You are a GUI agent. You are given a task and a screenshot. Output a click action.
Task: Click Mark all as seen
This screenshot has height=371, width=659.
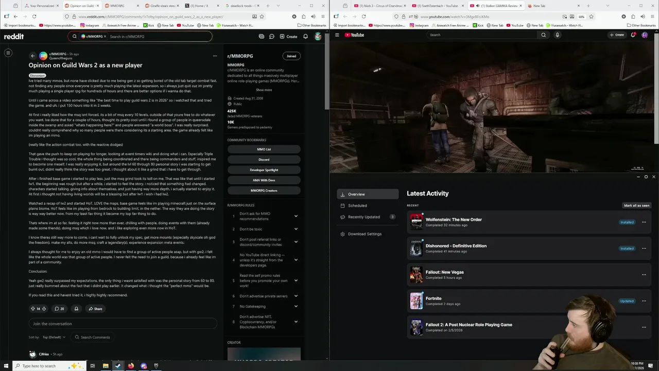(x=636, y=206)
